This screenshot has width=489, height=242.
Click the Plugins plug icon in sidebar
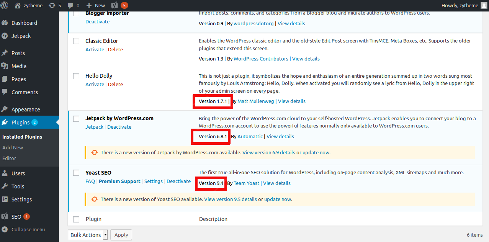point(5,123)
